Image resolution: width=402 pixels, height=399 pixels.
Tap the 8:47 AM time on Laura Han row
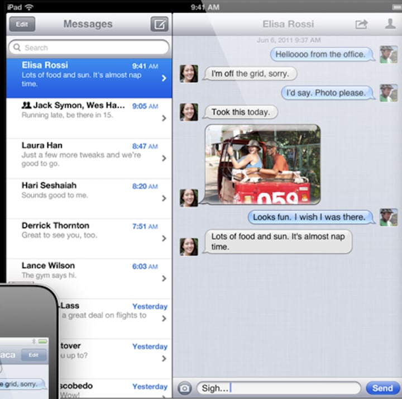(x=145, y=146)
